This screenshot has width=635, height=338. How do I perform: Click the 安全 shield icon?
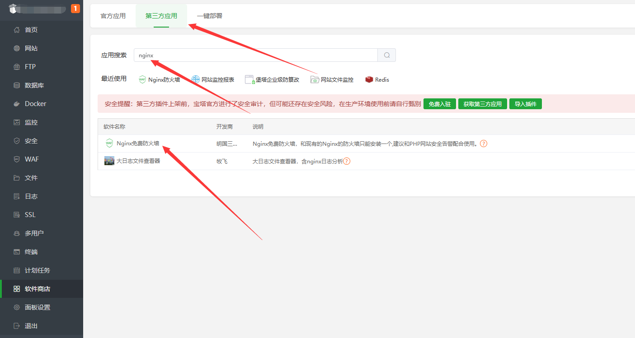tap(17, 141)
